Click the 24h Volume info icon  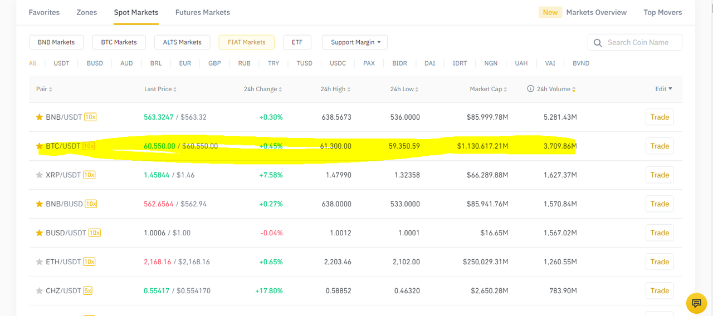click(x=530, y=88)
